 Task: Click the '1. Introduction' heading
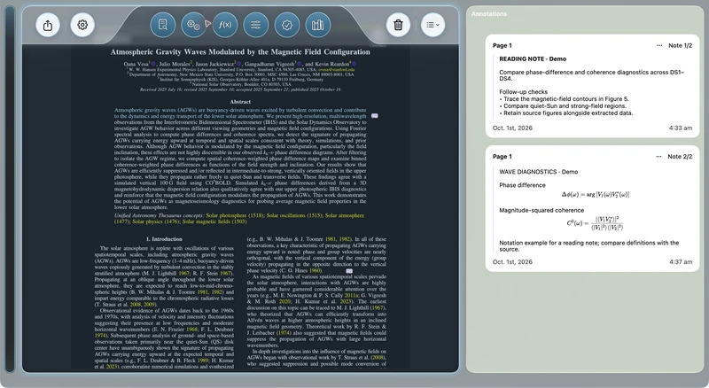pos(164,239)
